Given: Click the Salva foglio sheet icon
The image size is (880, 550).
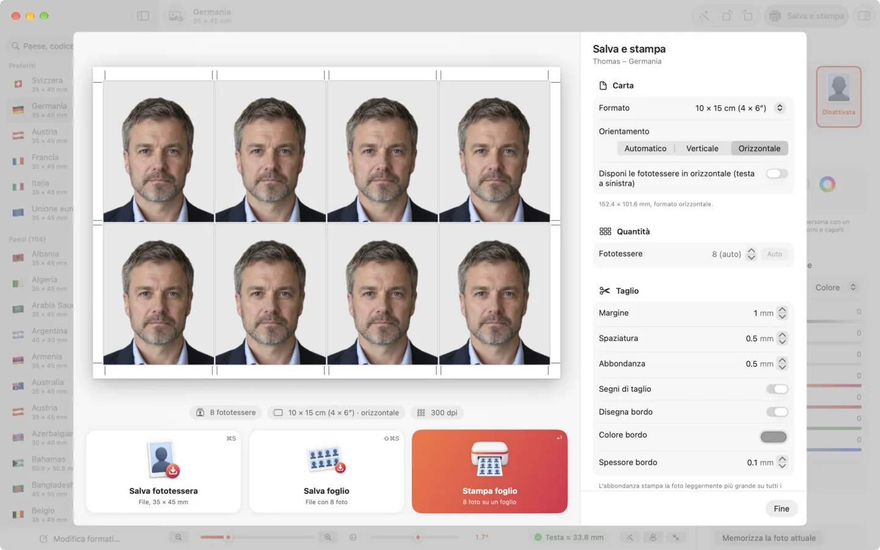Looking at the screenshot, I should click(326, 460).
